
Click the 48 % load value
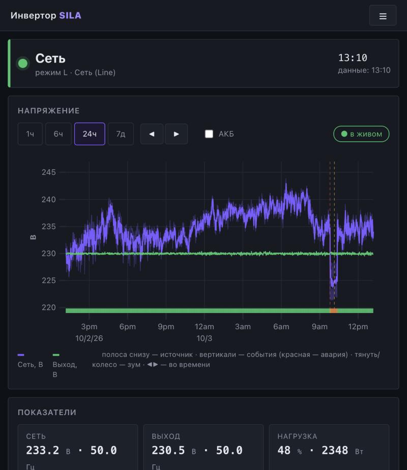pos(289,450)
